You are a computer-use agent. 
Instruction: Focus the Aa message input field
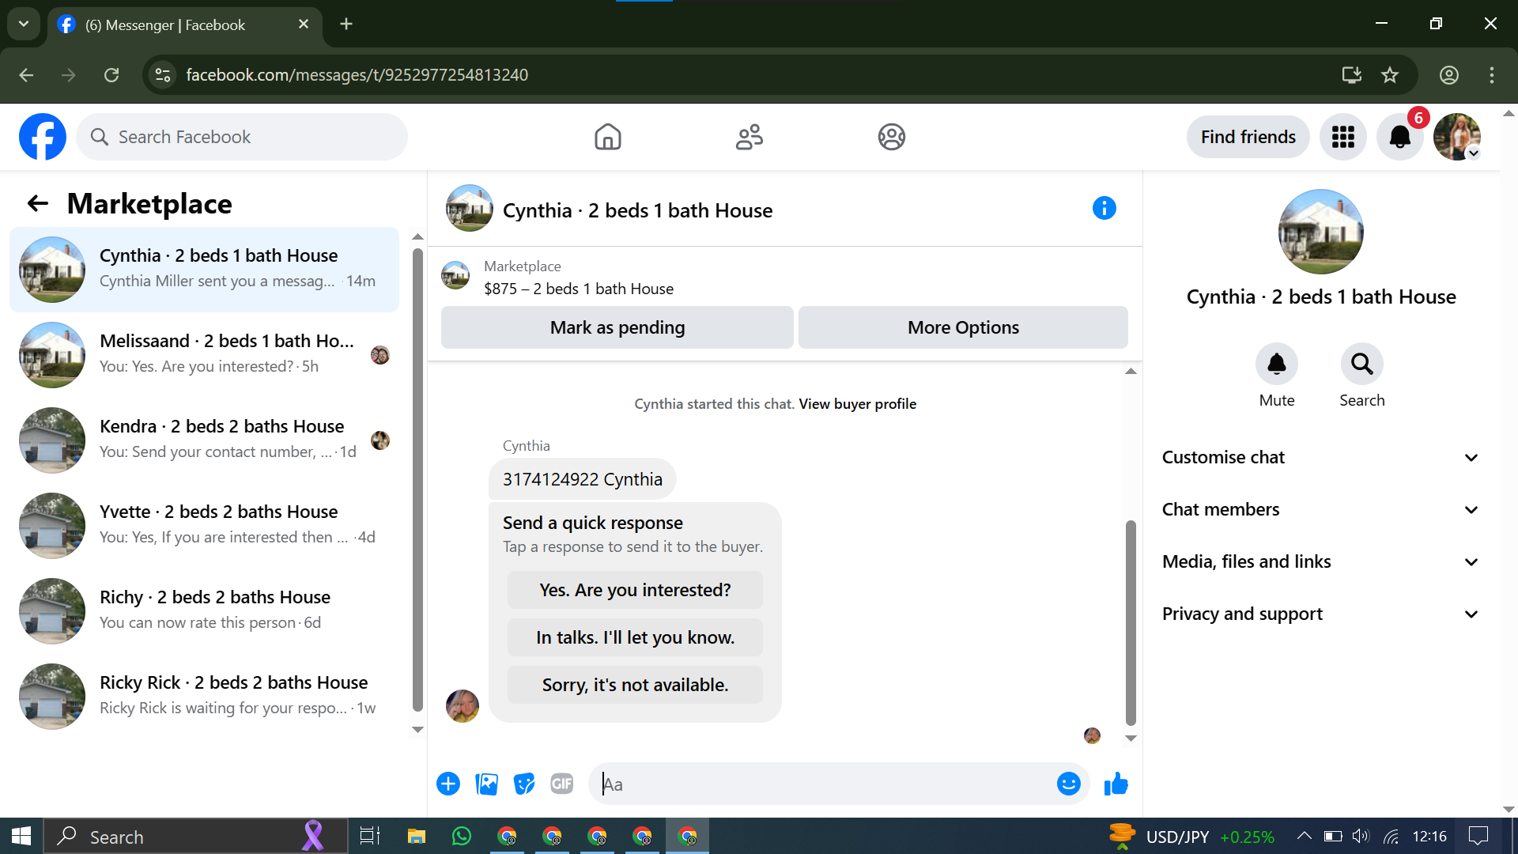(822, 784)
